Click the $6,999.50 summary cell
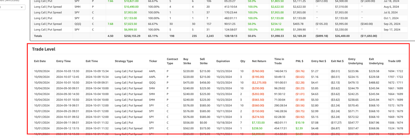This screenshot has height=138, width=415. (130, 29)
